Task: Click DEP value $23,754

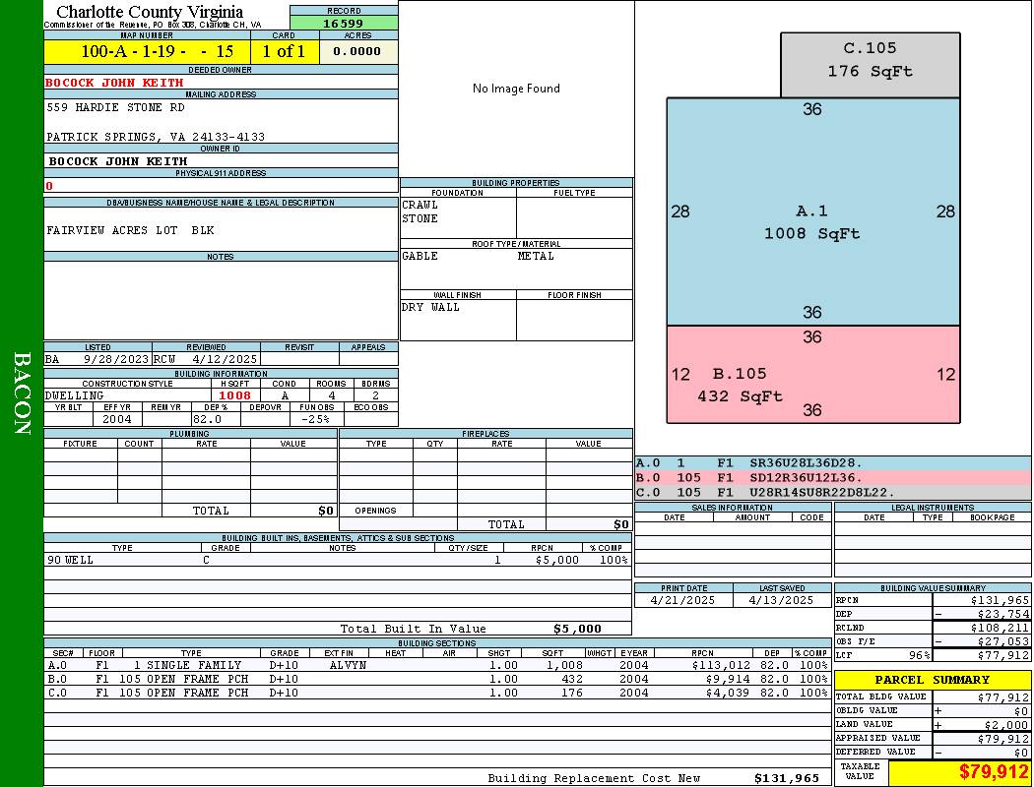Action: point(1003,614)
